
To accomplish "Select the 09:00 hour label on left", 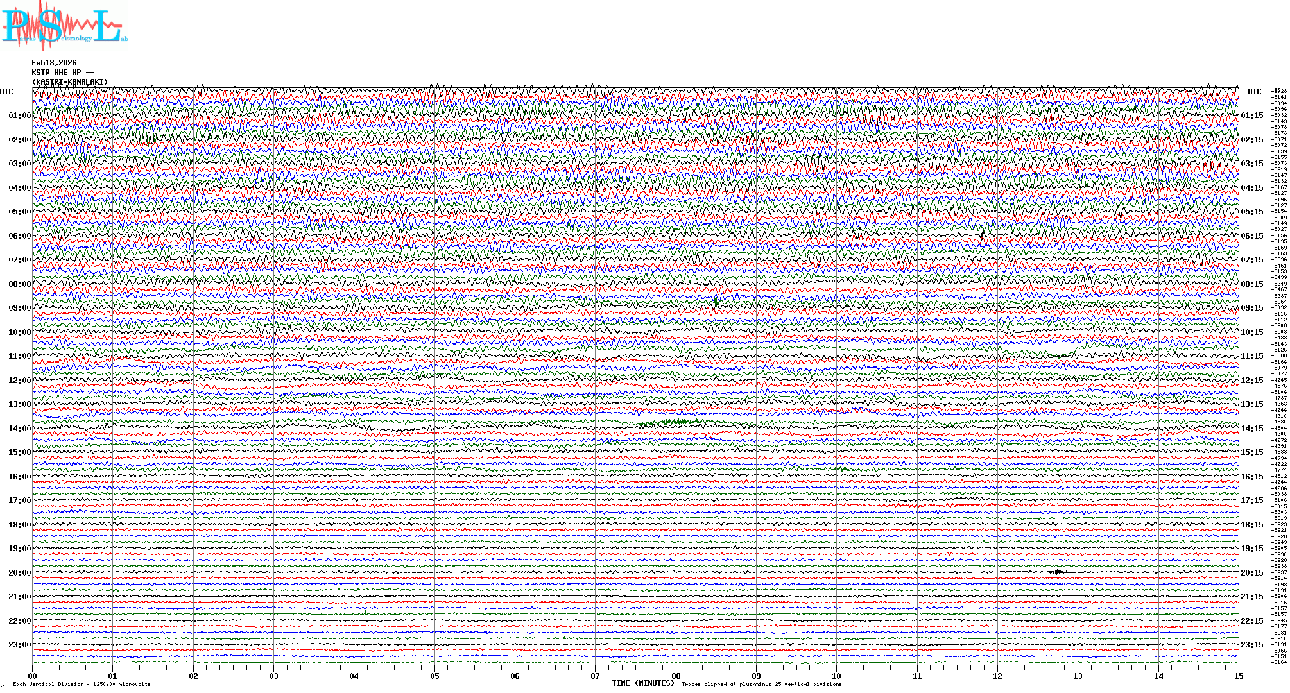I will 19,308.
